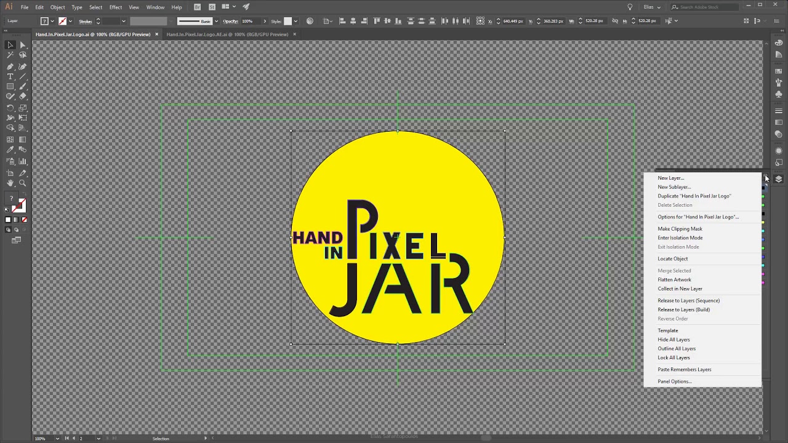
Task: Select the Gradient tool
Action: pyautogui.click(x=23, y=140)
